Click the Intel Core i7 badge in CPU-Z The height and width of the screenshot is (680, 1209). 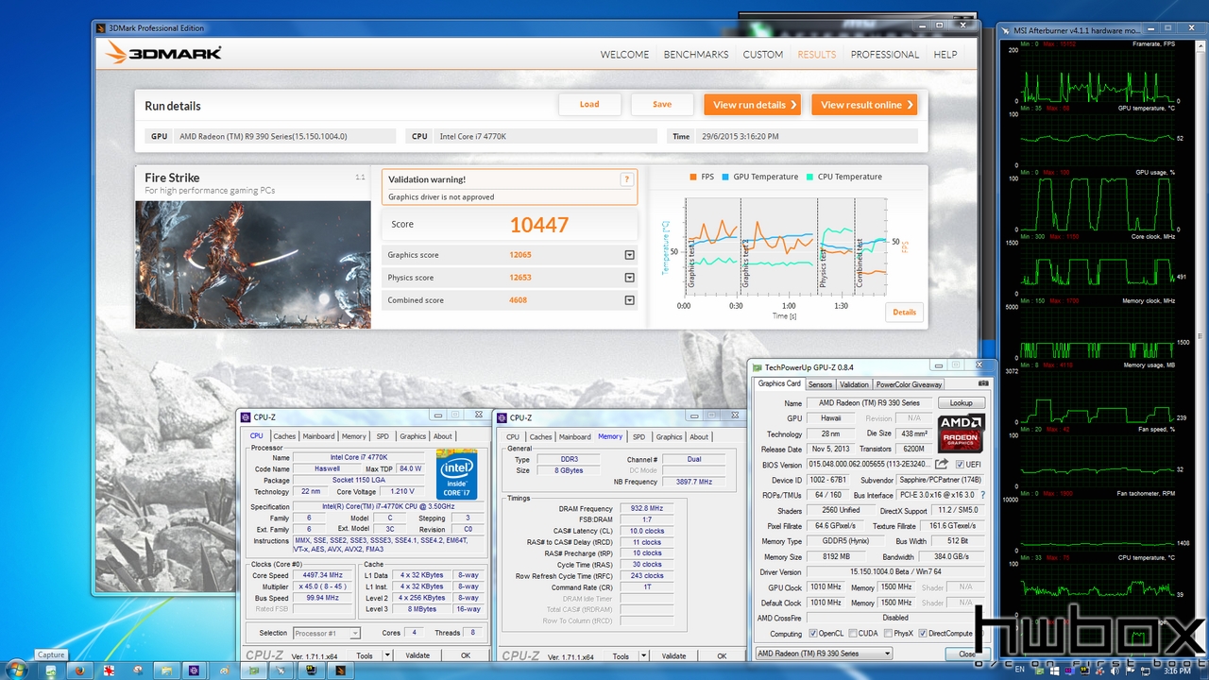(x=457, y=474)
